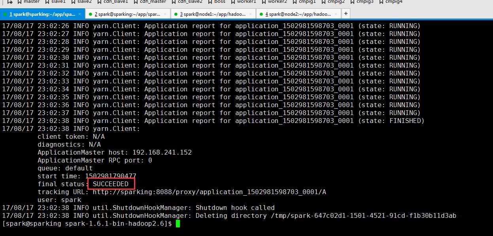Image resolution: width=493 pixels, height=236 pixels.
Task: Click the 'diagnostics: N/A' line
Action: (69, 145)
